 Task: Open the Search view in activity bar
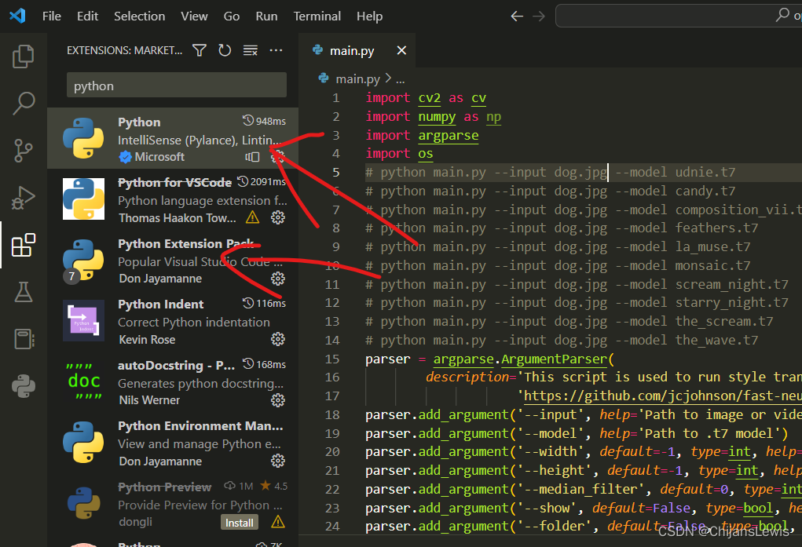(x=23, y=104)
